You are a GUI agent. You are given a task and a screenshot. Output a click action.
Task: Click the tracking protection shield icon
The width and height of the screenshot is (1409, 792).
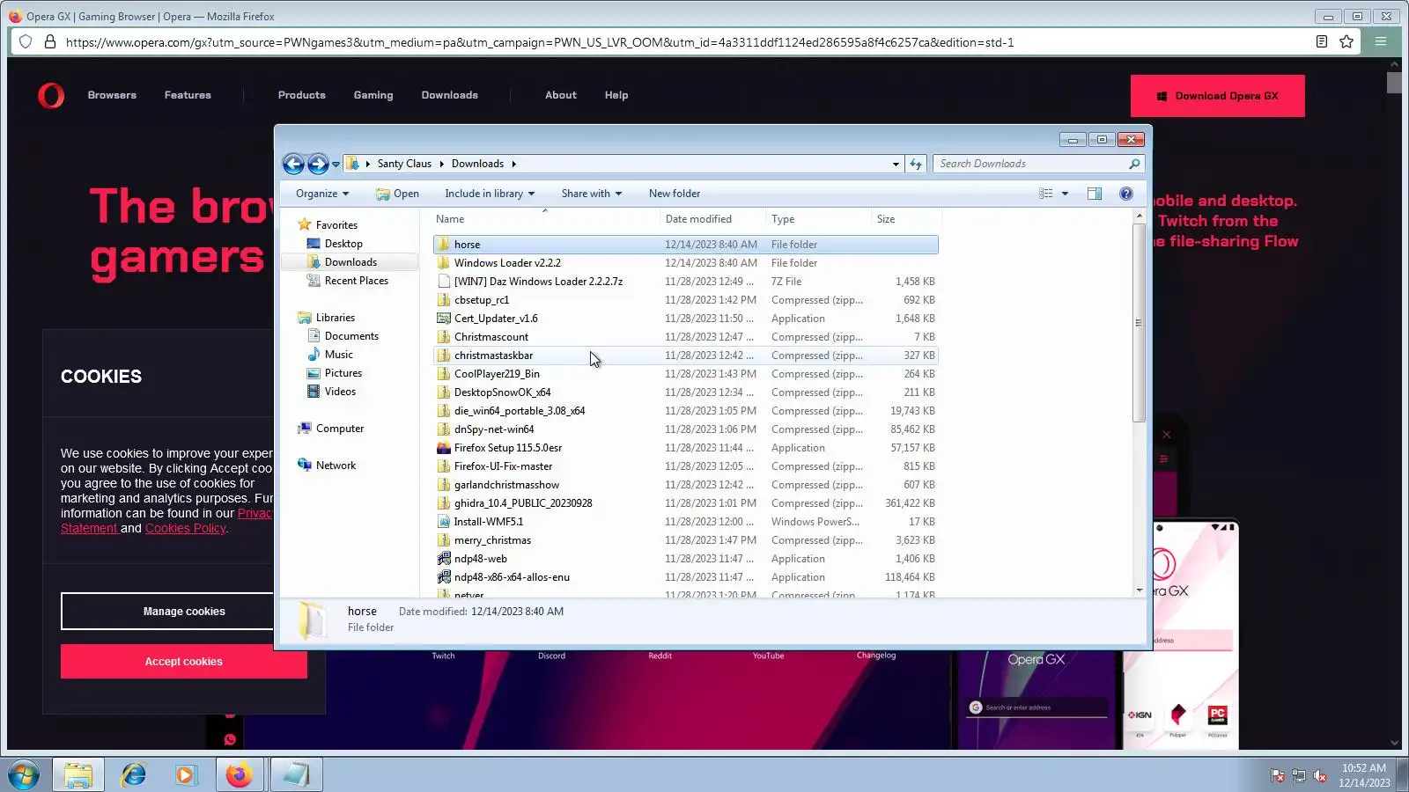[26, 42]
